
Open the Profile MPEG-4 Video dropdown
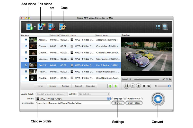73,99
